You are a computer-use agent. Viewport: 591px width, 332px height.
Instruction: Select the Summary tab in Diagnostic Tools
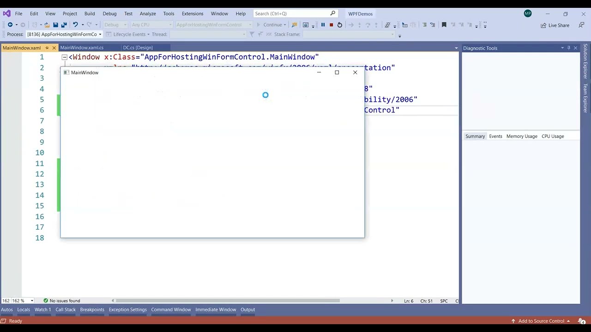tap(475, 136)
